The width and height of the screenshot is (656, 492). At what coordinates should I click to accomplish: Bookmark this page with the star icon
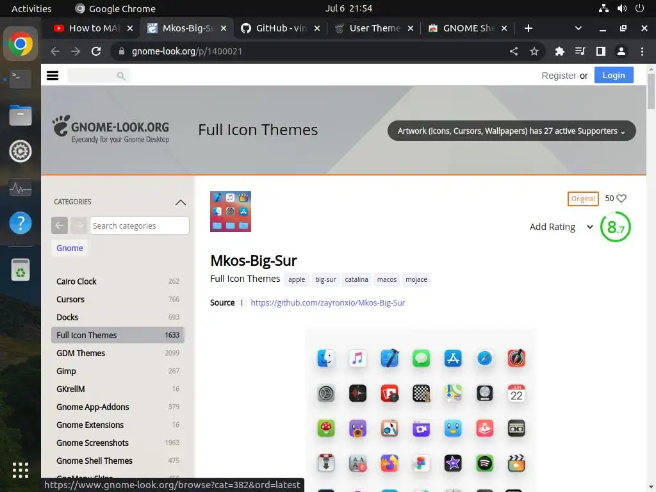pos(534,51)
